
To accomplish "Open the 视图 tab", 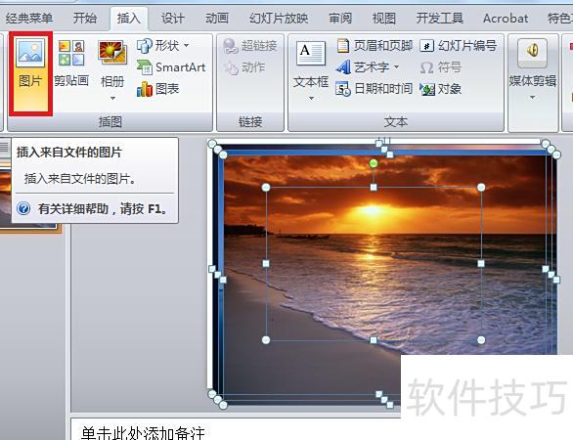I will click(x=384, y=18).
